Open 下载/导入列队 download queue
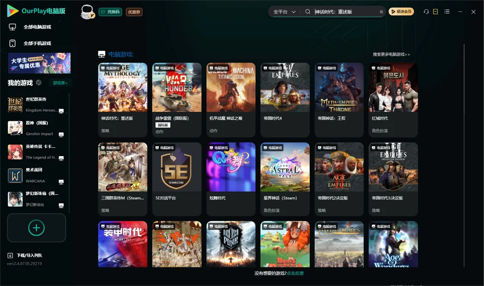 tap(30, 256)
